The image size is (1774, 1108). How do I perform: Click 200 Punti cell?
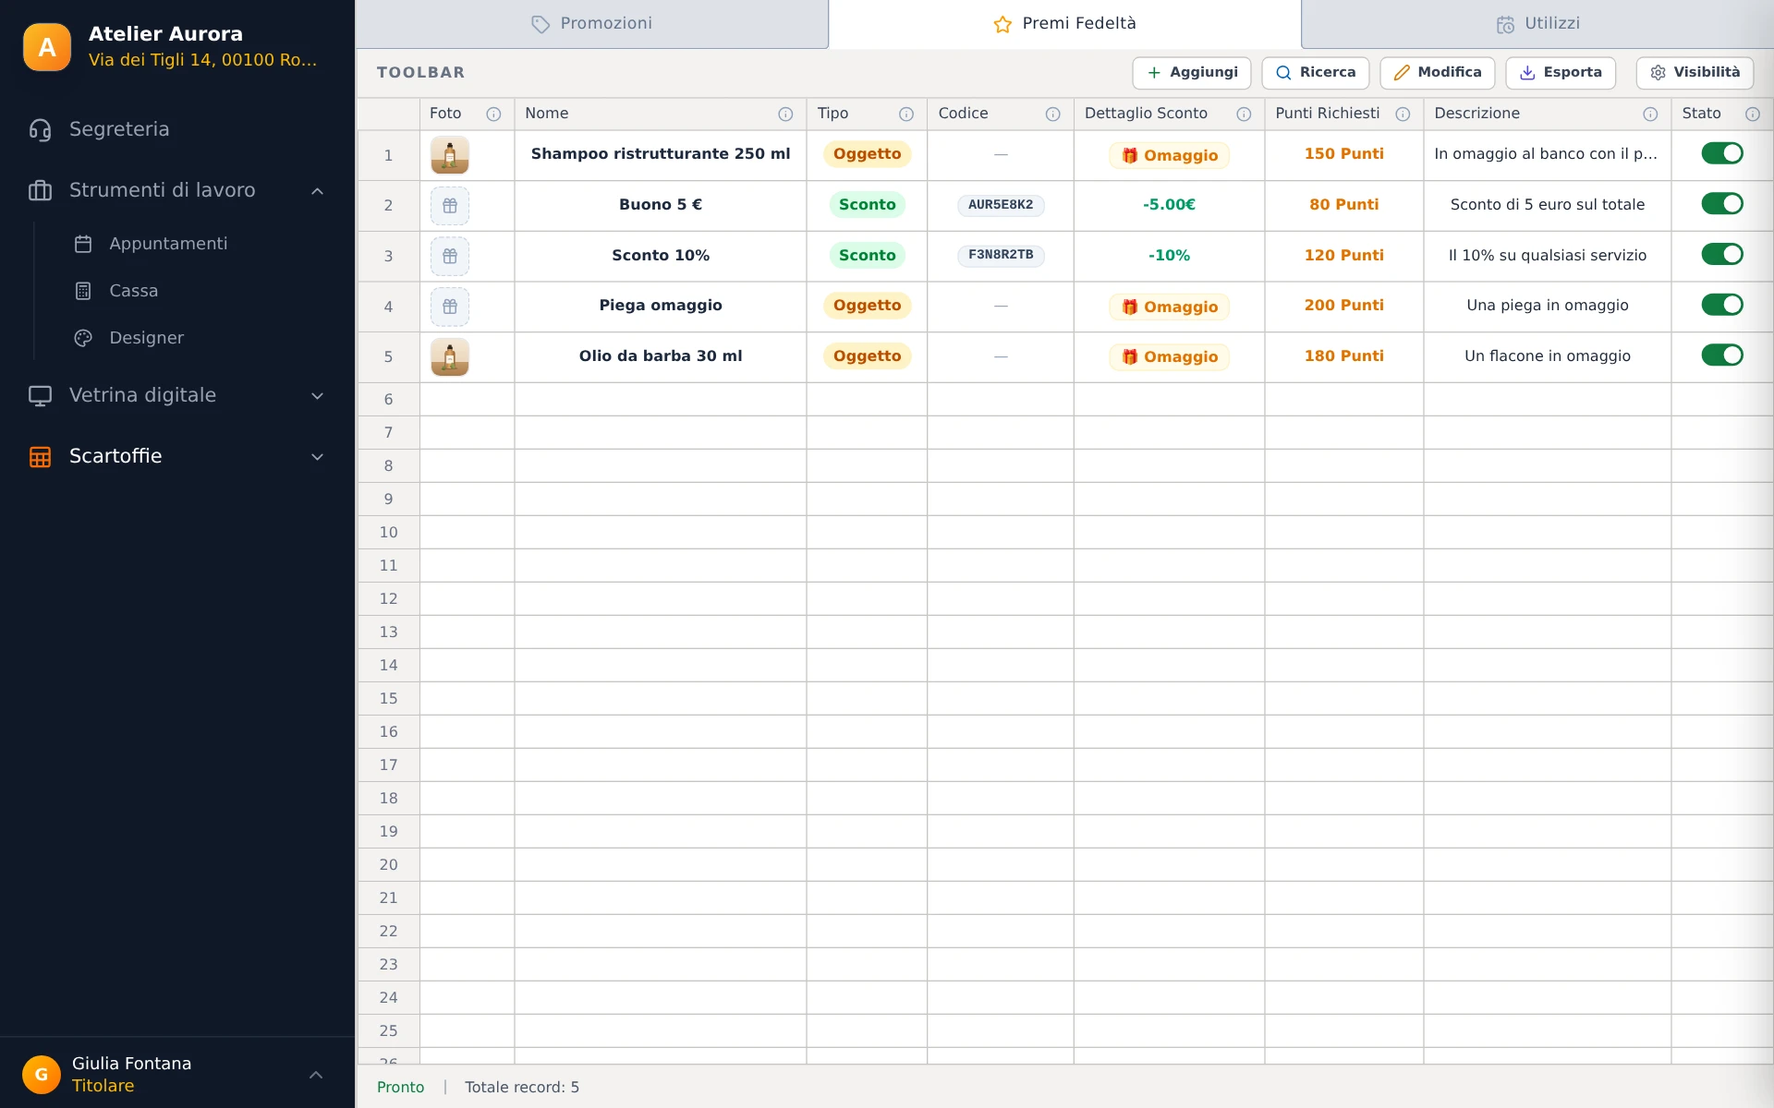click(x=1343, y=306)
